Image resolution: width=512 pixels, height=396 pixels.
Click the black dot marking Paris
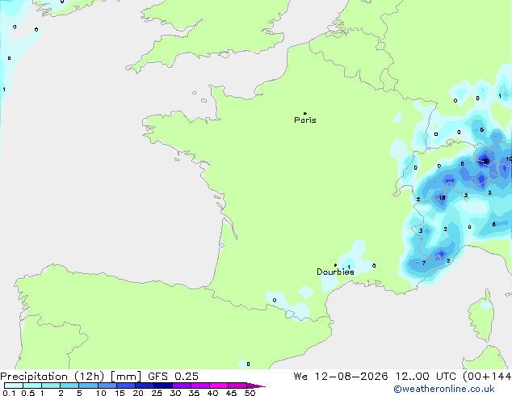[305, 113]
